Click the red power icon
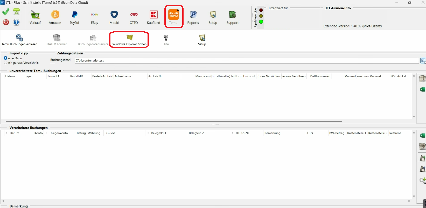Viewport: 426px width, 208px height. [6, 22]
